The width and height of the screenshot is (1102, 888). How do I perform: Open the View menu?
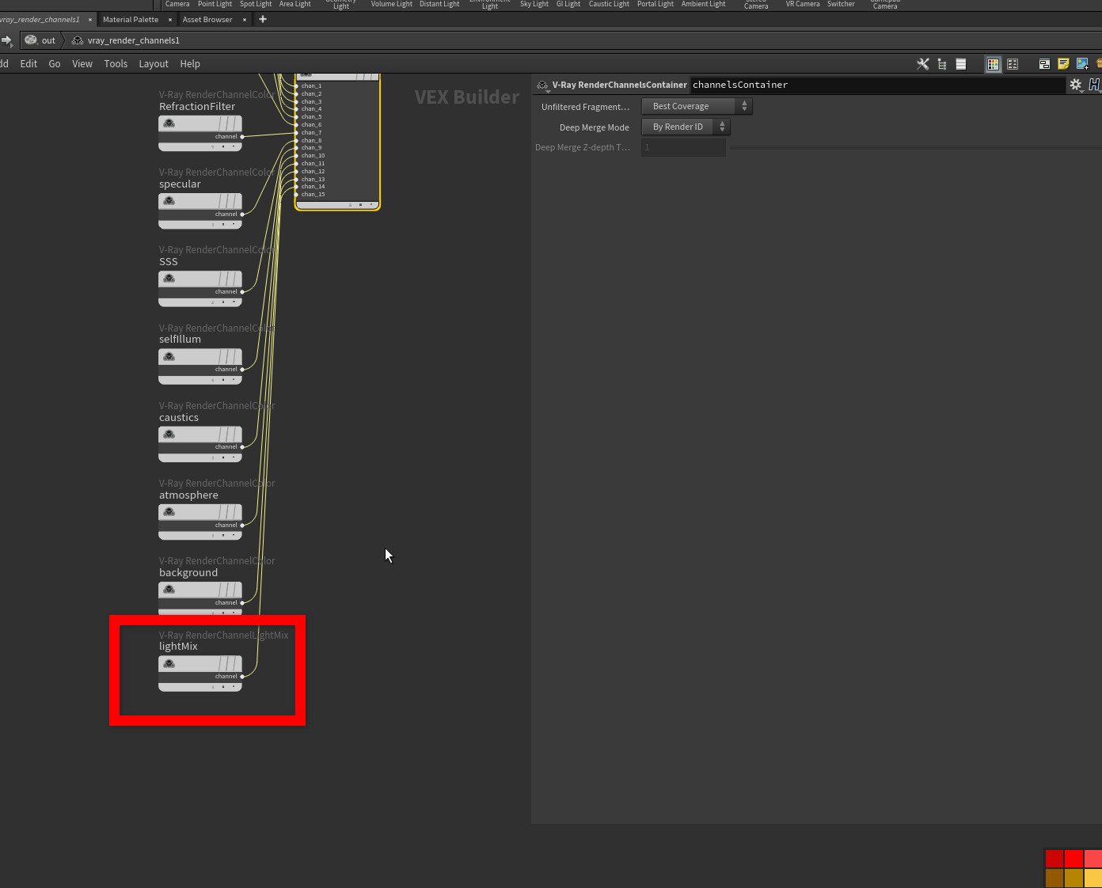(x=82, y=64)
